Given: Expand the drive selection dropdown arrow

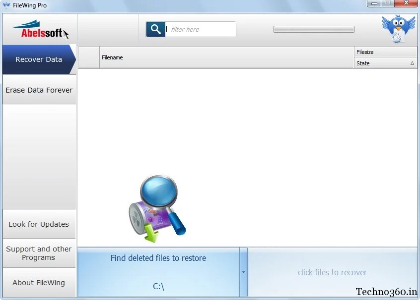Looking at the screenshot, I should [x=243, y=272].
